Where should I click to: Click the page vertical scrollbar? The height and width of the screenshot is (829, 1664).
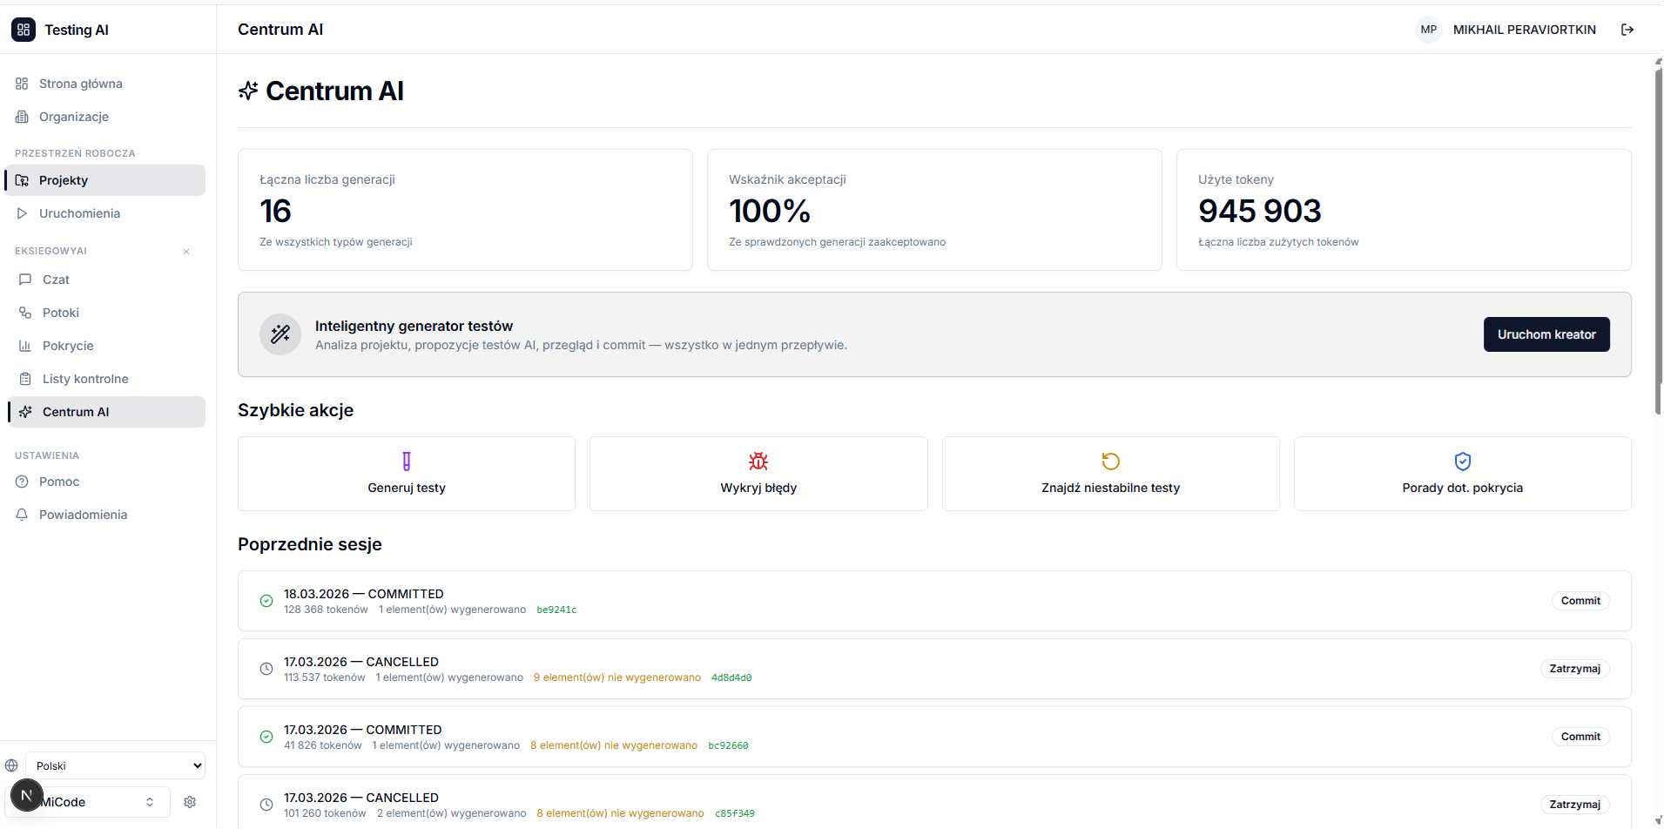click(1659, 242)
